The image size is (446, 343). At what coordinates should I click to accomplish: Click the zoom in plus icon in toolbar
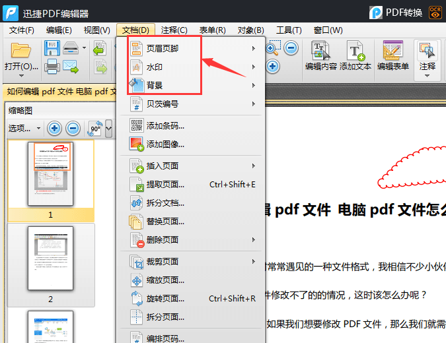273,67
